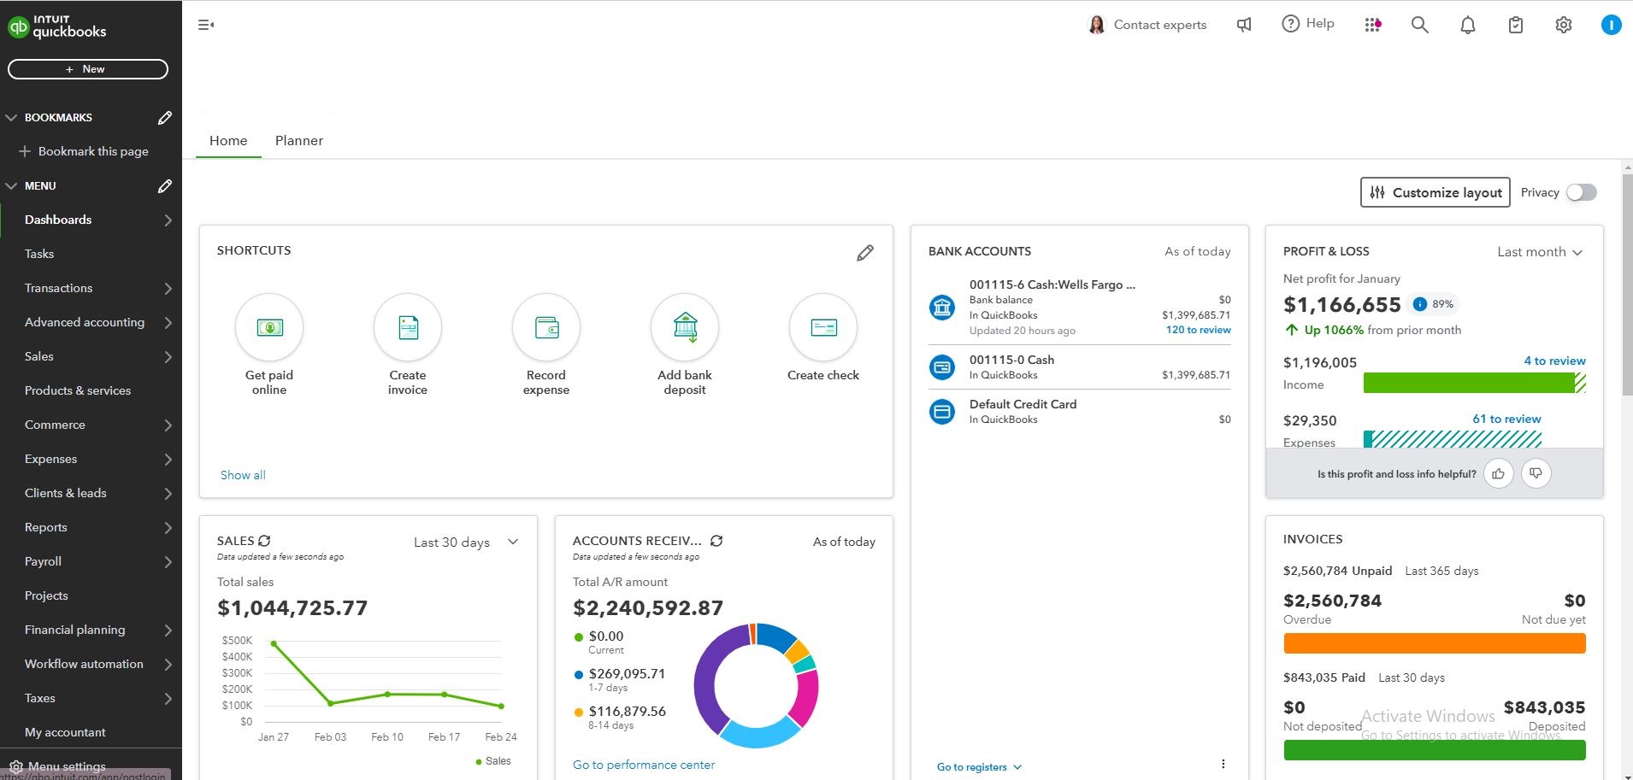
Task: Toggle the Privacy switch
Action: click(x=1581, y=193)
